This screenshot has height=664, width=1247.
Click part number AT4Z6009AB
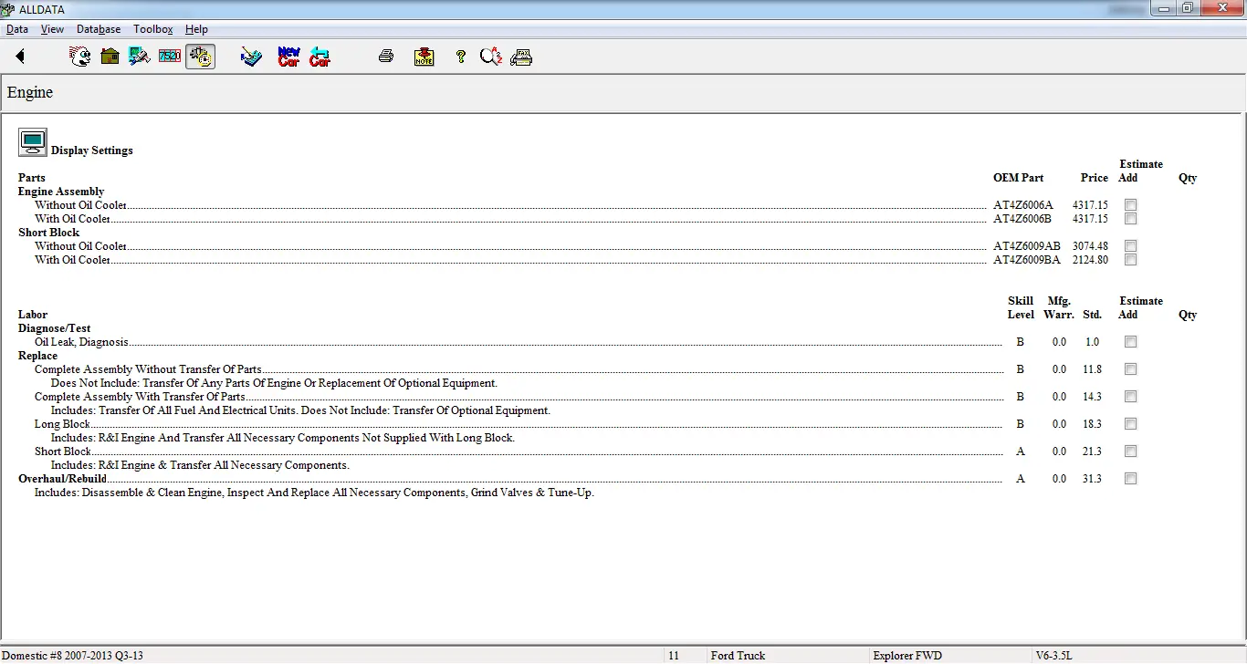click(1027, 246)
